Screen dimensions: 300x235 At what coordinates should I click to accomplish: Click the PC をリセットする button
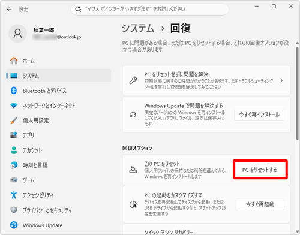[x=260, y=170]
